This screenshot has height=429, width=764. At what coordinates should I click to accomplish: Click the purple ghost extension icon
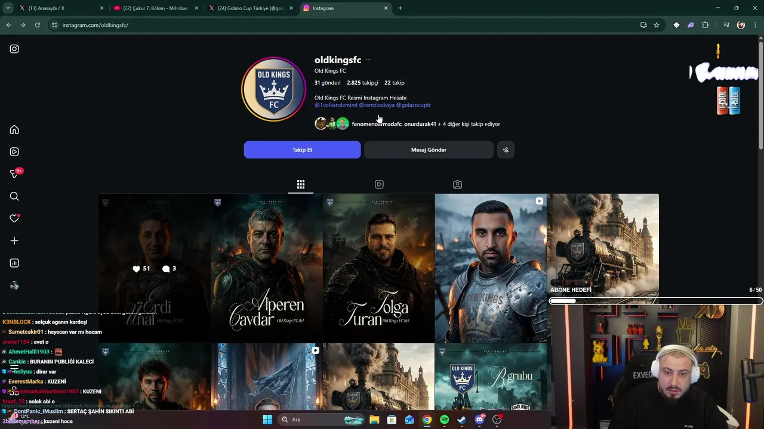pyautogui.click(x=691, y=25)
